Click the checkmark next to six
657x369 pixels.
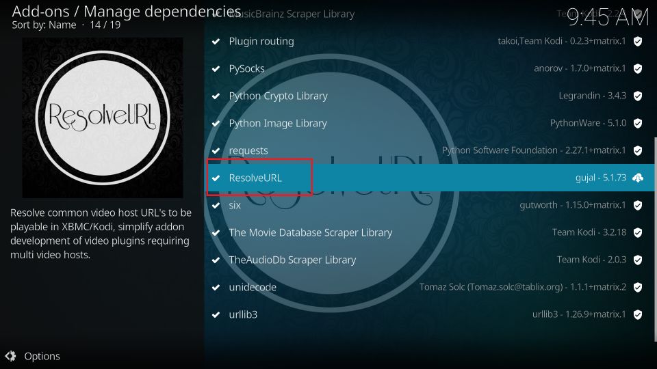point(216,205)
